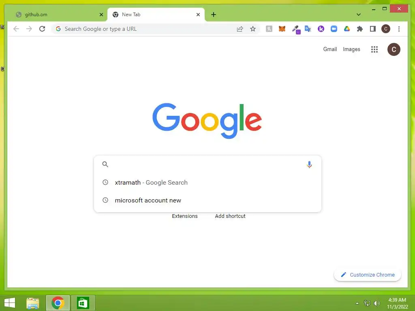The height and width of the screenshot is (311, 415).
Task: Click history clock icon beside microsoft account new
Action: coord(105,200)
